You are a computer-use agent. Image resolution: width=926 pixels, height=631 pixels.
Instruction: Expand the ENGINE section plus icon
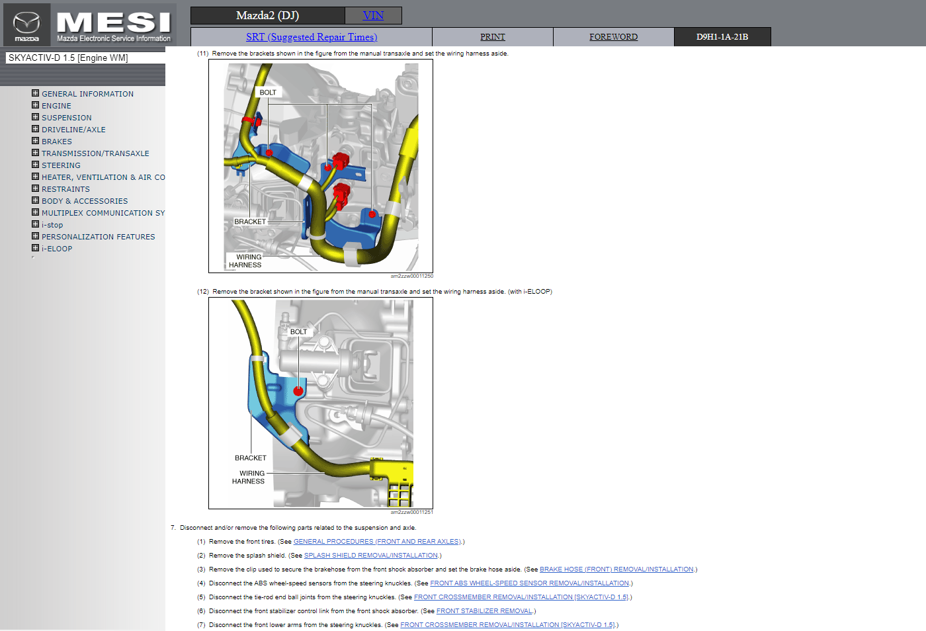(36, 105)
